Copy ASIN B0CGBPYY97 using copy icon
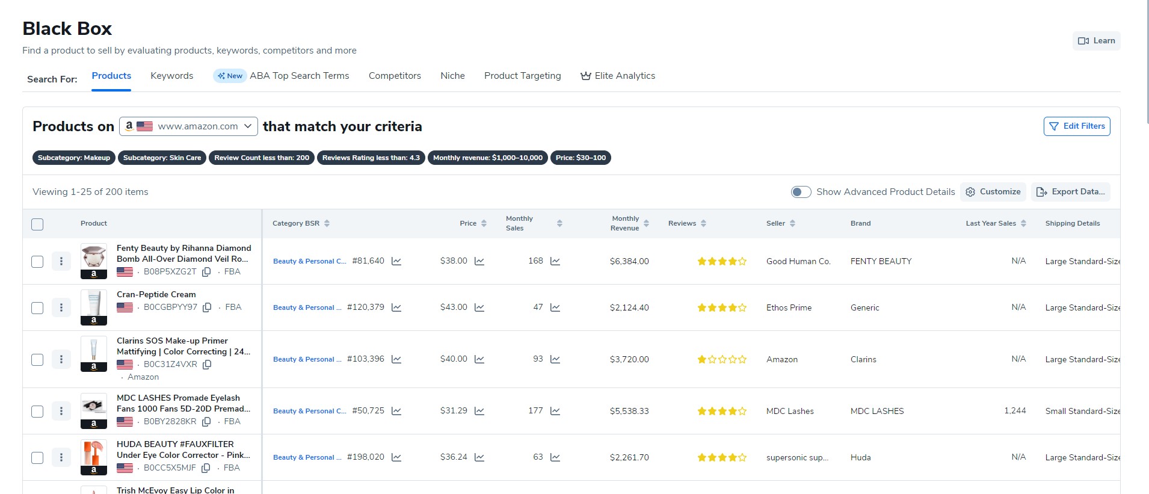The width and height of the screenshot is (1149, 494). point(207,307)
